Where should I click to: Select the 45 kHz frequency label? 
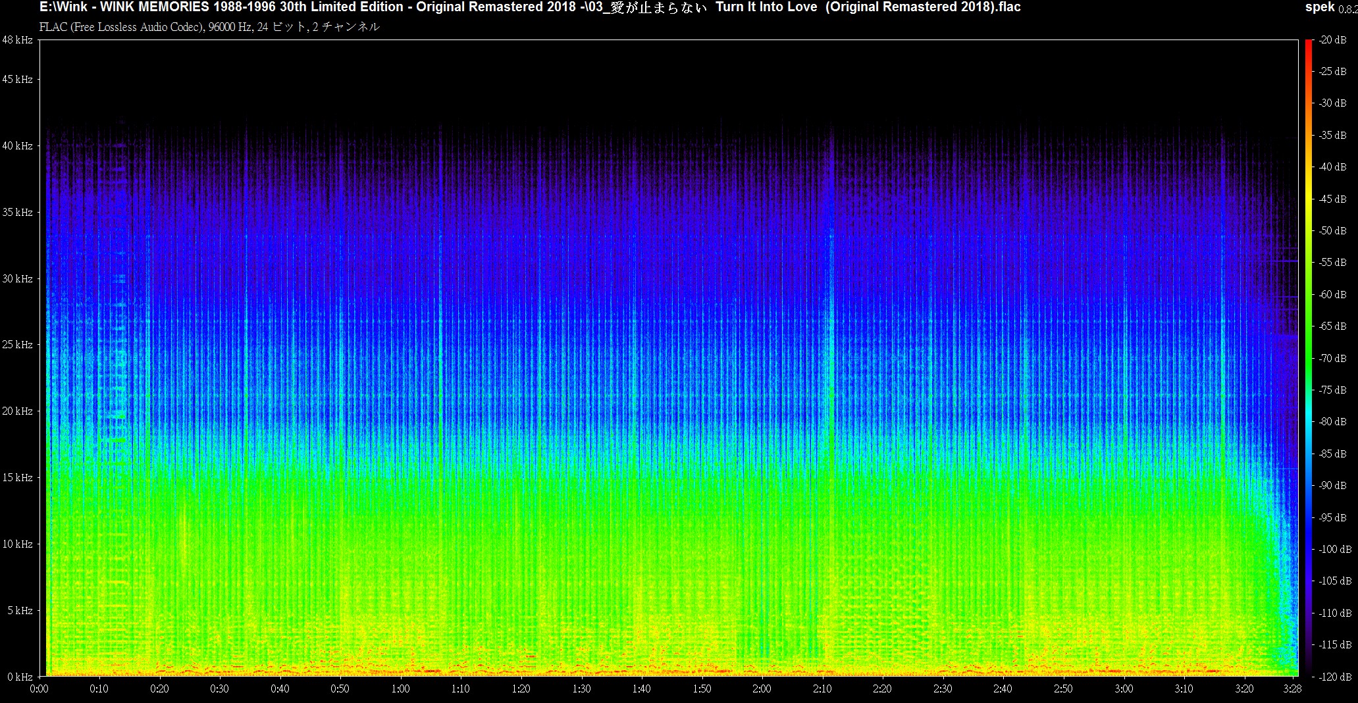click(17, 79)
